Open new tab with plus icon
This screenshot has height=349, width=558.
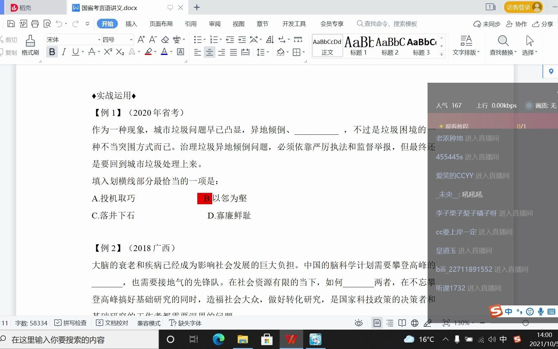[197, 7]
